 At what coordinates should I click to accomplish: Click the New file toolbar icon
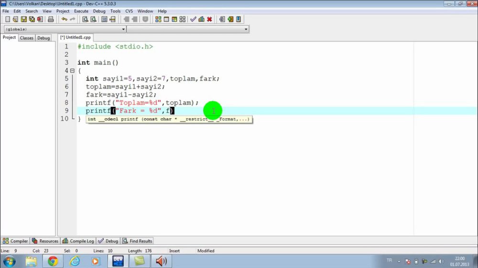click(8, 19)
